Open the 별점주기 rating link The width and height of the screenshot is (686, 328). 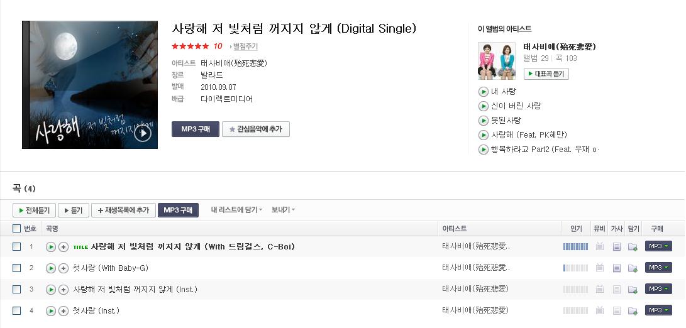[244, 46]
